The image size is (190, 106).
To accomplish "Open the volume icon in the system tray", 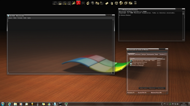I will point(178,104).
